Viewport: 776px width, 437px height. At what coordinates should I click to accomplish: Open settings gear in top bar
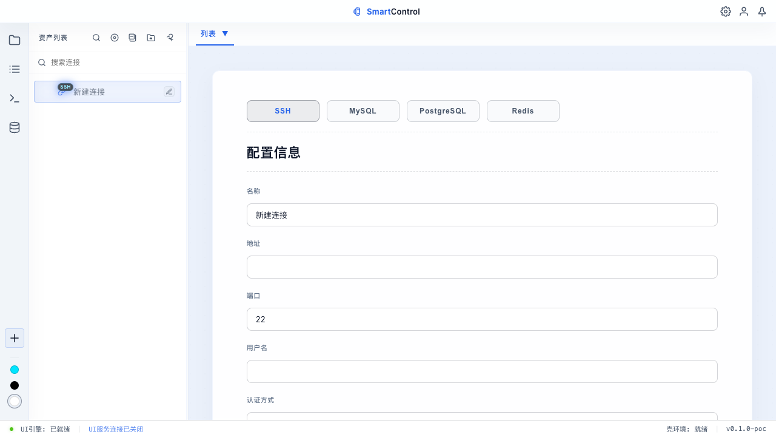726,12
